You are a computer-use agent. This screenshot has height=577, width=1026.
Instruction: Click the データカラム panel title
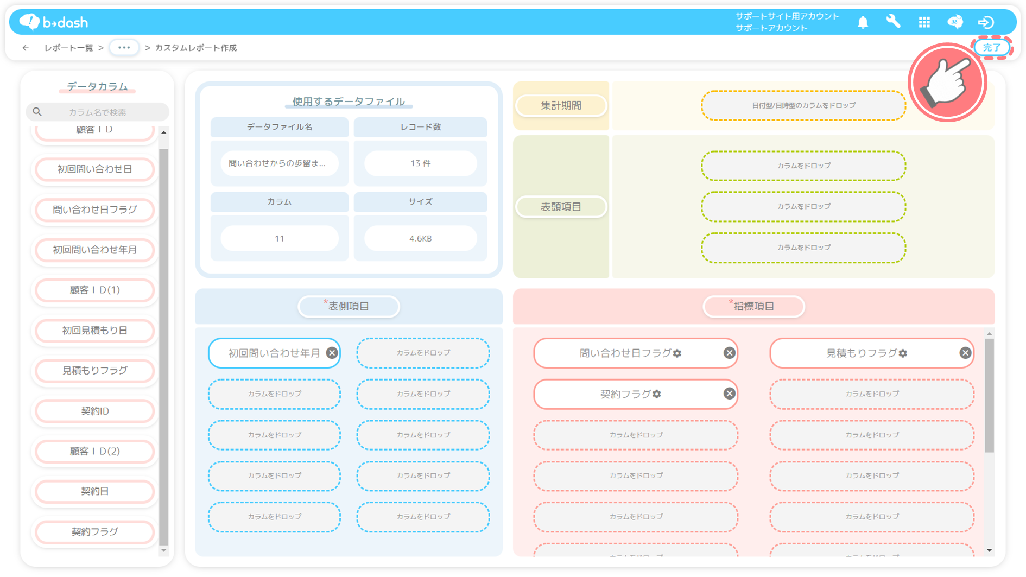[97, 86]
